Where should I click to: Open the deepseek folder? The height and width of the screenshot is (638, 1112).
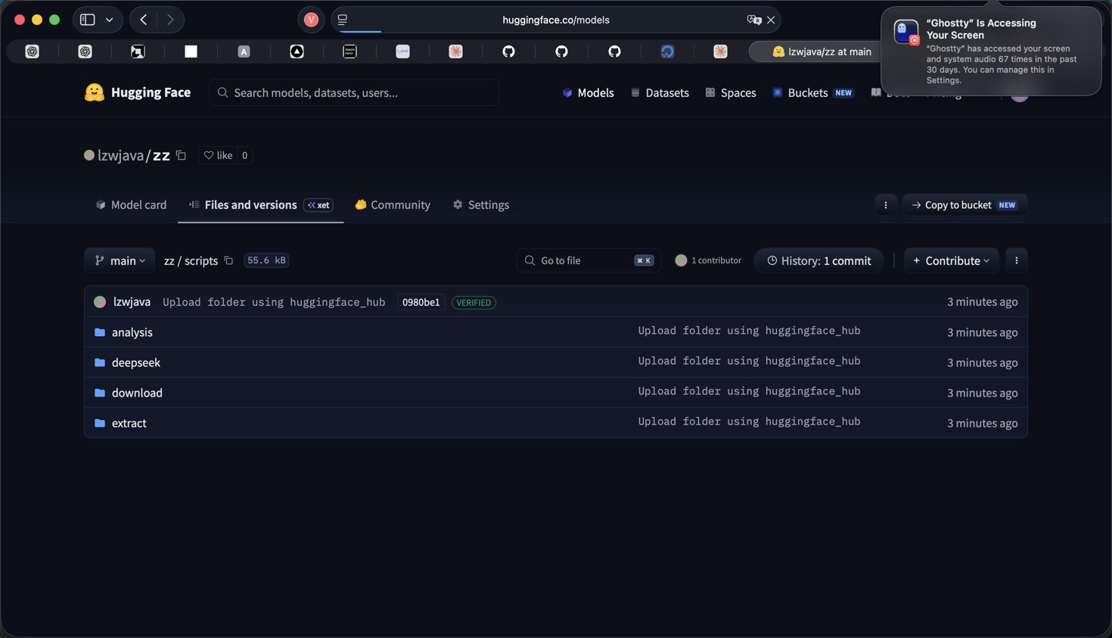click(136, 363)
